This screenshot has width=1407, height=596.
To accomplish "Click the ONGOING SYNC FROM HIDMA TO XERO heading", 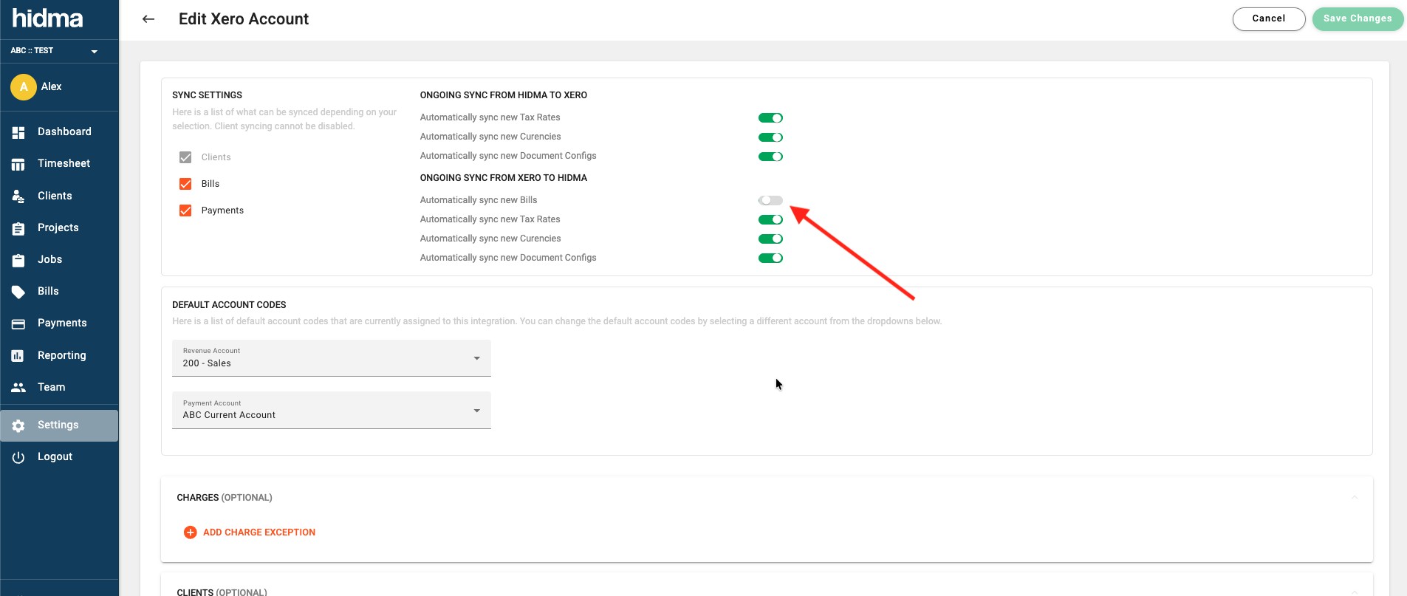I will tap(504, 95).
